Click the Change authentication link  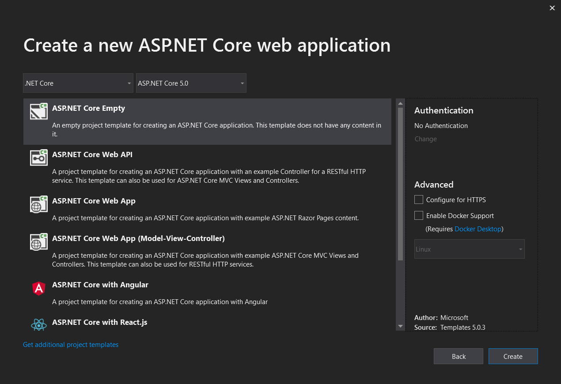pyautogui.click(x=425, y=139)
